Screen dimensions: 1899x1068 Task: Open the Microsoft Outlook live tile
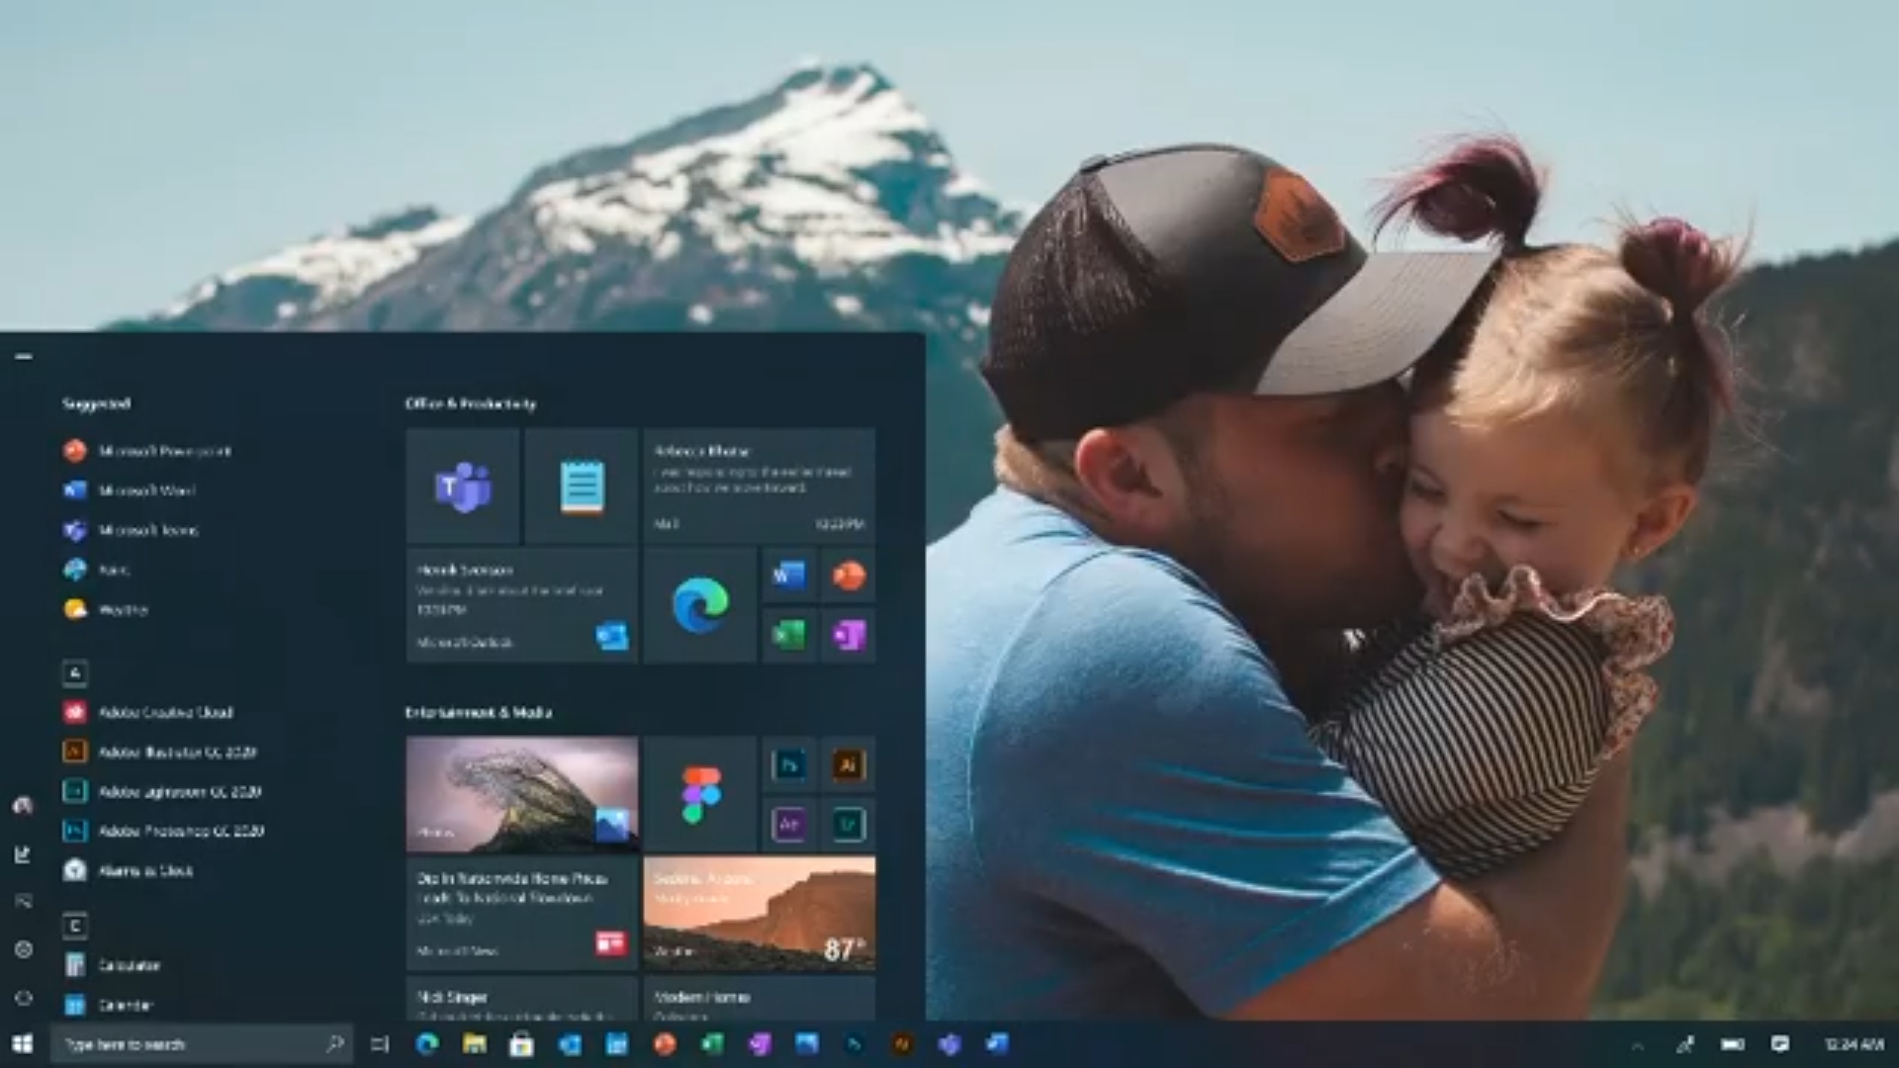click(x=522, y=604)
